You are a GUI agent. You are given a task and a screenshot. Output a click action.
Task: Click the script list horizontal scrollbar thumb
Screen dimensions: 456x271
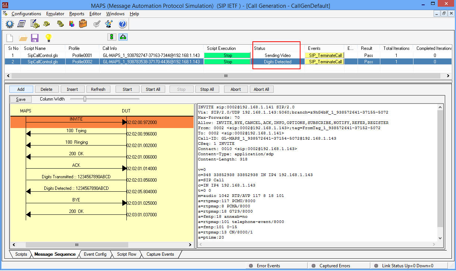[x=225, y=76]
